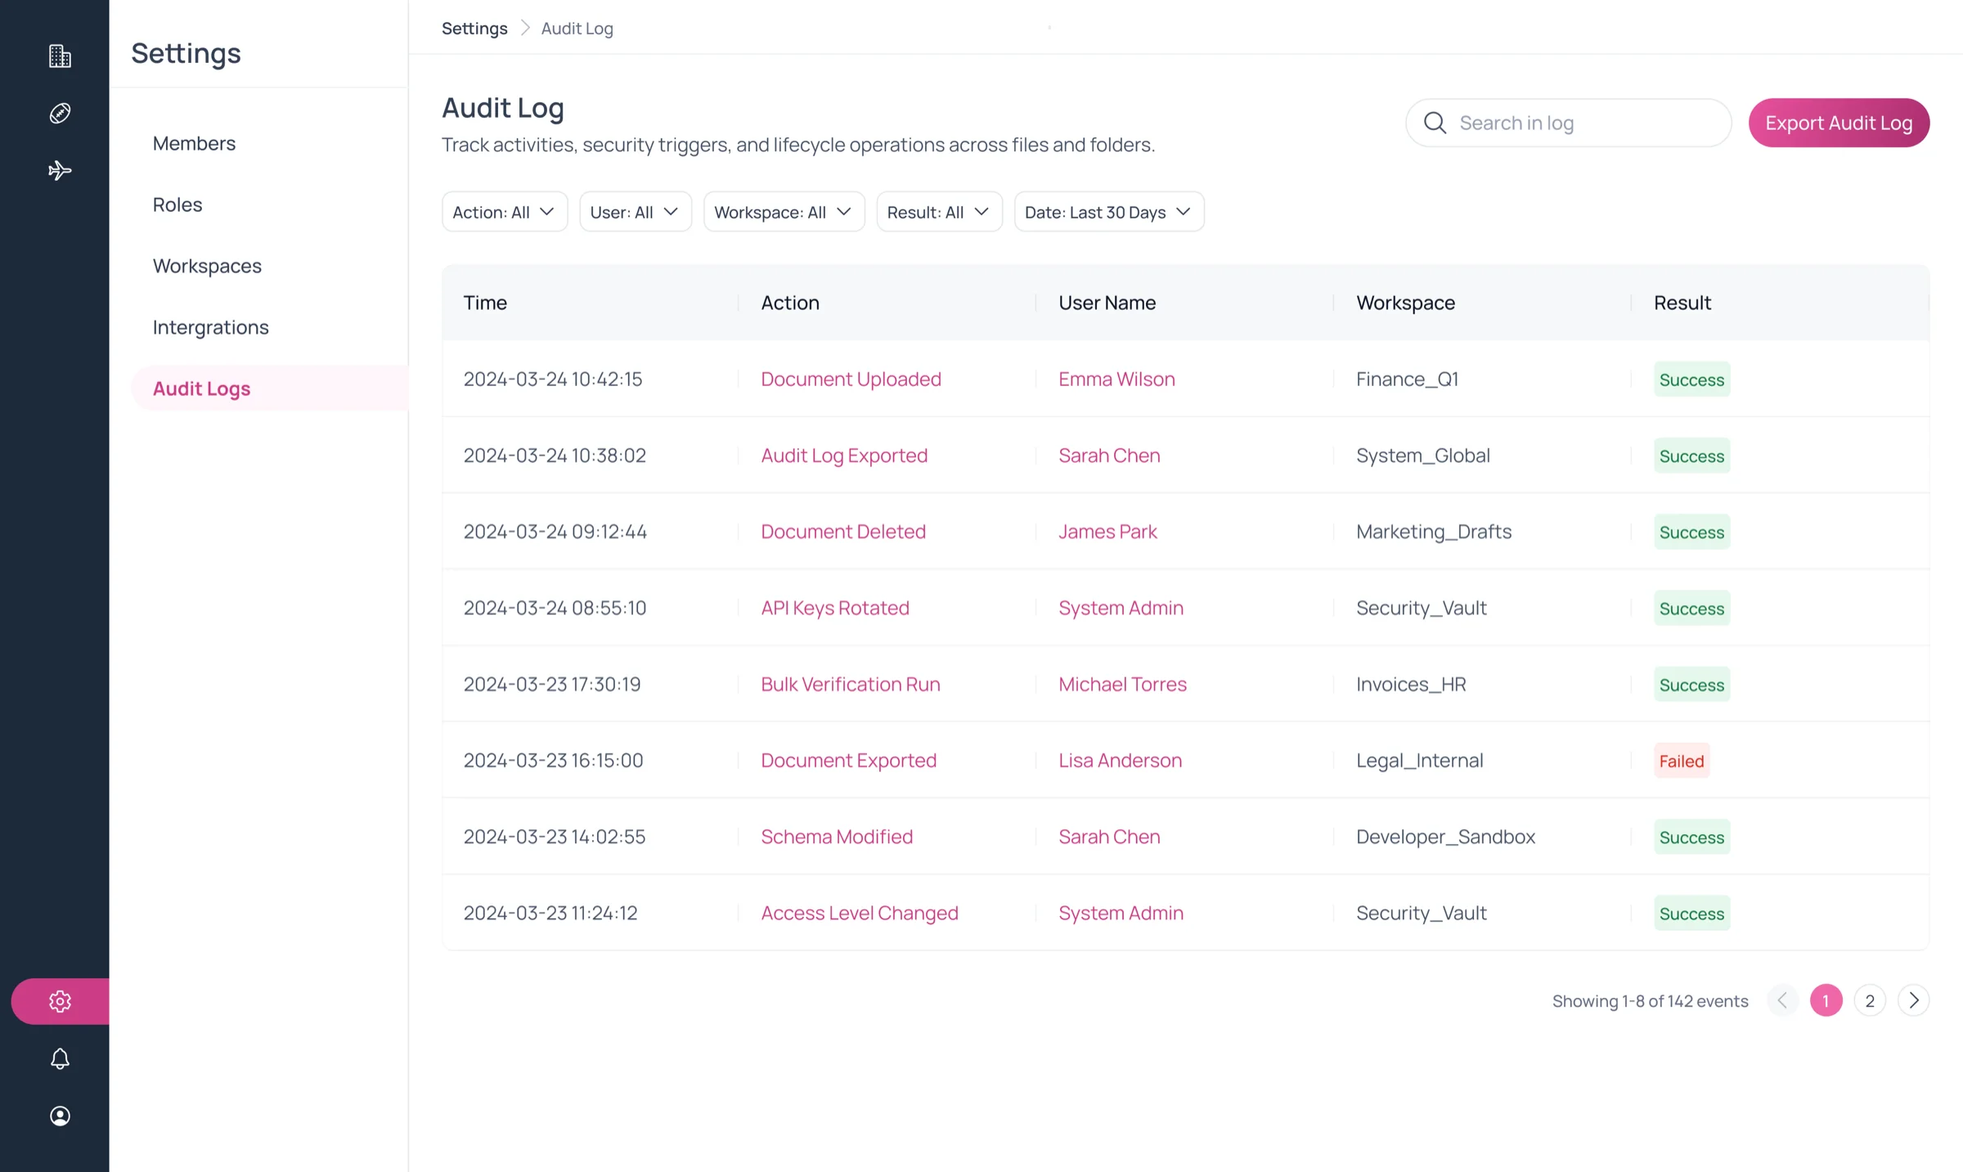This screenshot has height=1172, width=1963.
Task: Open the Bulk Verification Run action
Action: coord(851,684)
